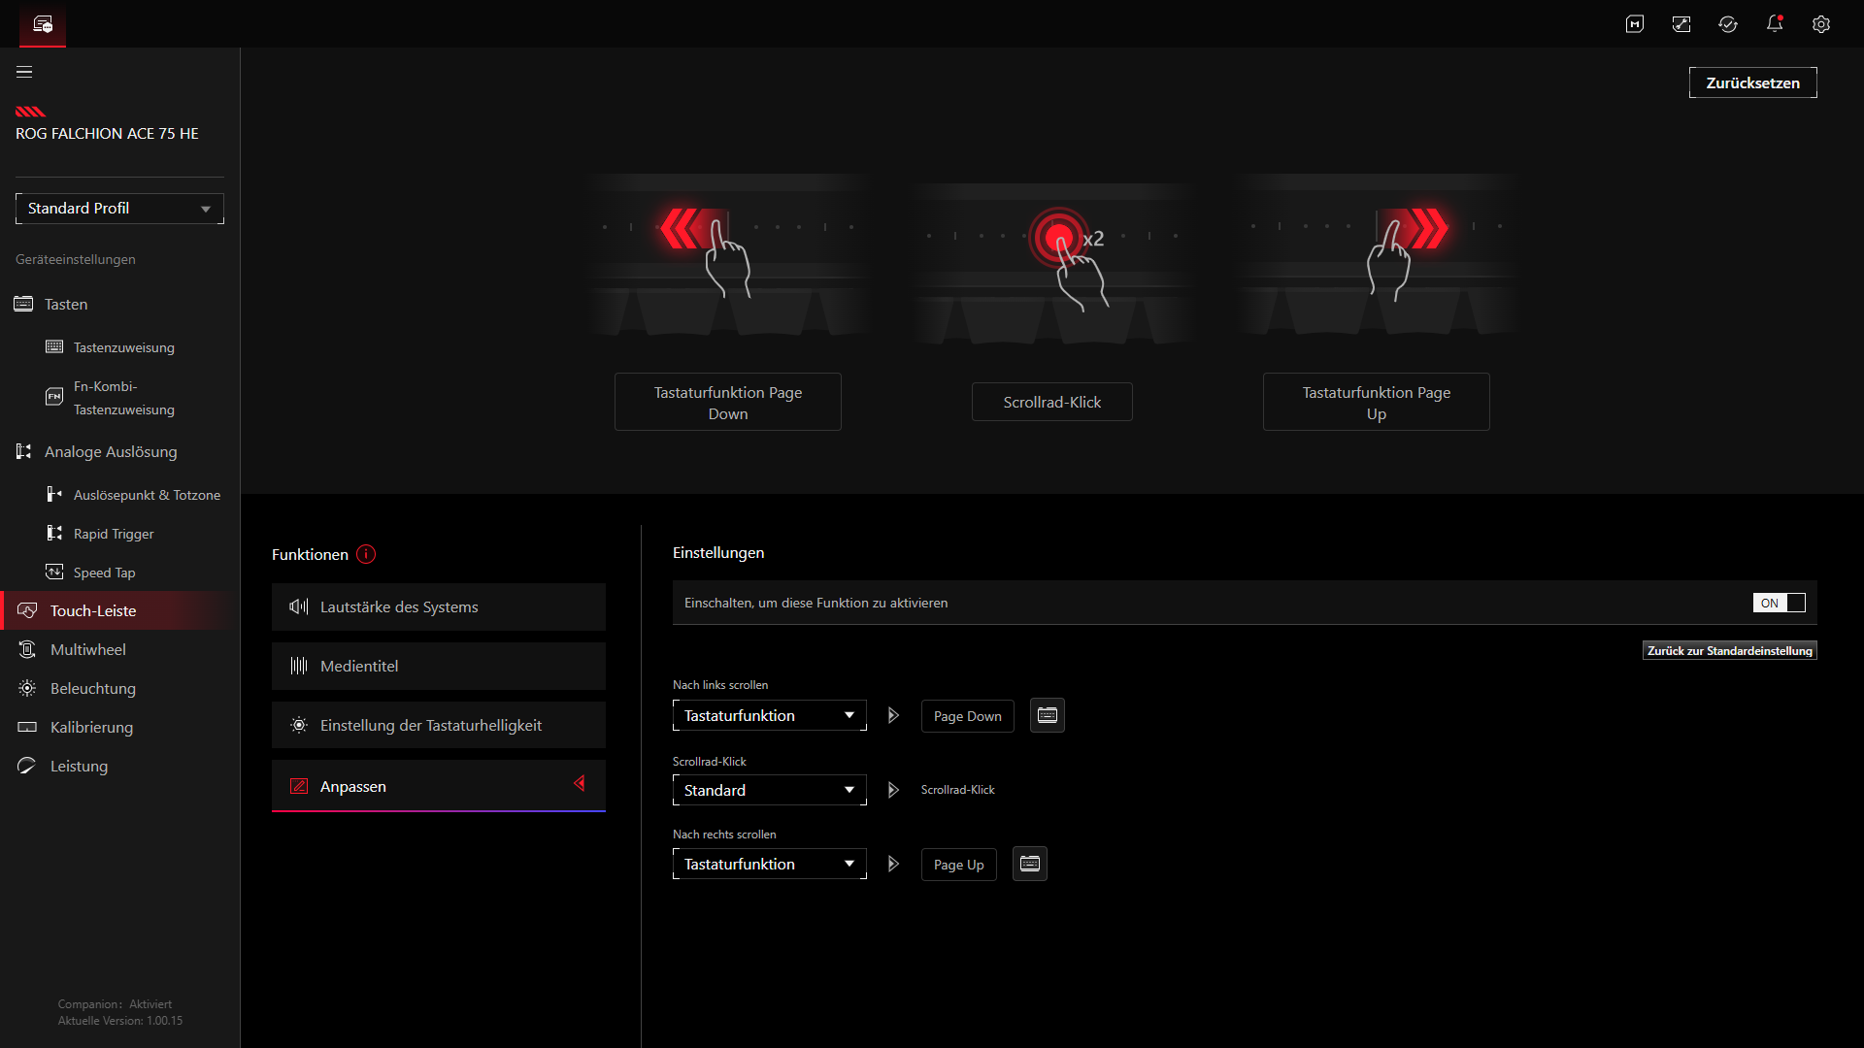Viewport: 1864px width, 1048px height.
Task: Open the Standard Profil dropdown
Action: click(x=119, y=209)
